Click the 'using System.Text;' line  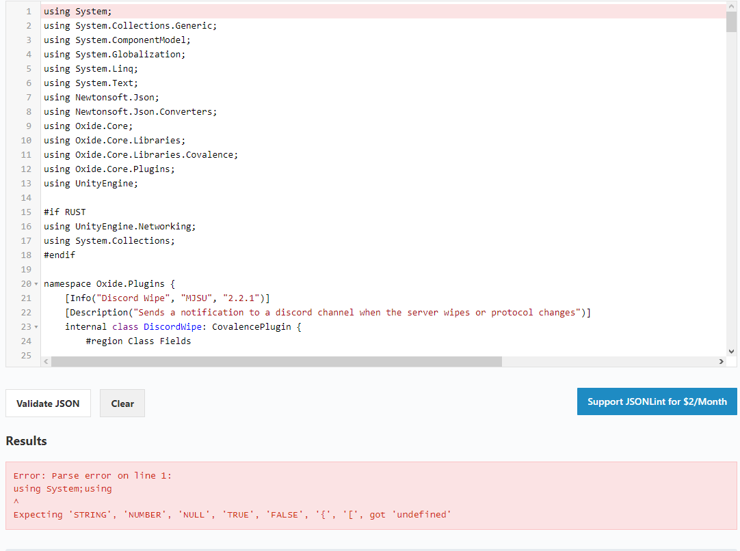pyautogui.click(x=91, y=83)
